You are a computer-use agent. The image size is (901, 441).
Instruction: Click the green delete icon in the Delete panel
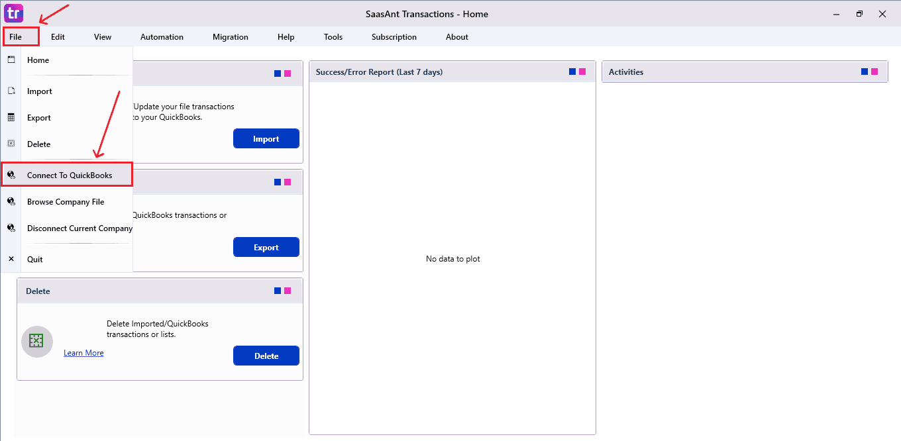coord(36,342)
